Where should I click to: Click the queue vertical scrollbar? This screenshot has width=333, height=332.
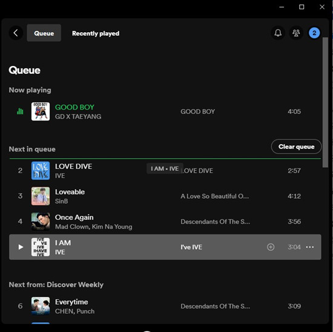(x=325, y=102)
